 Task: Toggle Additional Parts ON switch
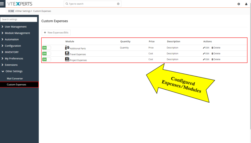pyautogui.click(x=47, y=47)
